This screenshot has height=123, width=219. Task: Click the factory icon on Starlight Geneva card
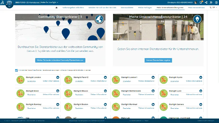[201, 104]
